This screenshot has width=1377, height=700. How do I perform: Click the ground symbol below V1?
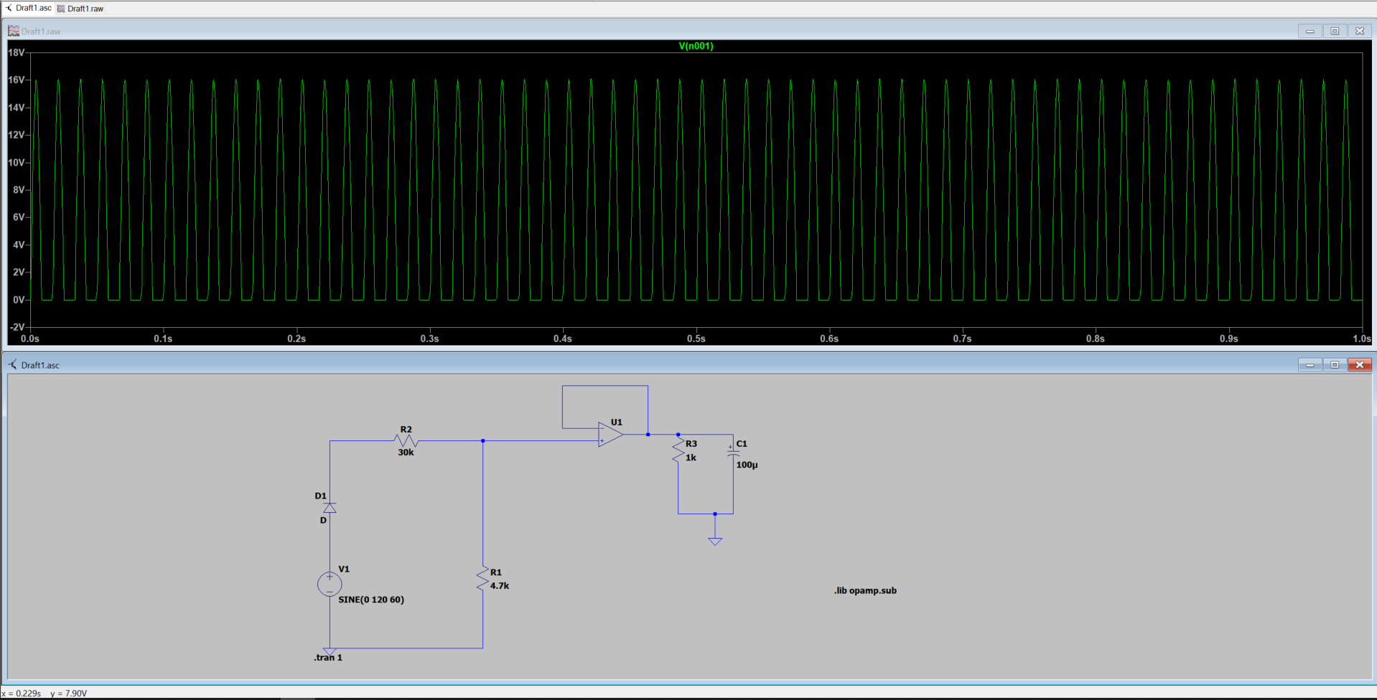330,651
